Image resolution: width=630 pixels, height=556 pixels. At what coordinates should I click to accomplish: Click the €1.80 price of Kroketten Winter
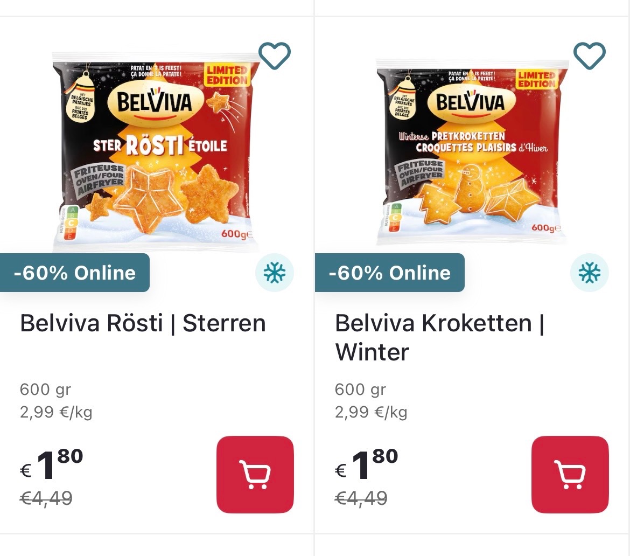[x=367, y=466]
